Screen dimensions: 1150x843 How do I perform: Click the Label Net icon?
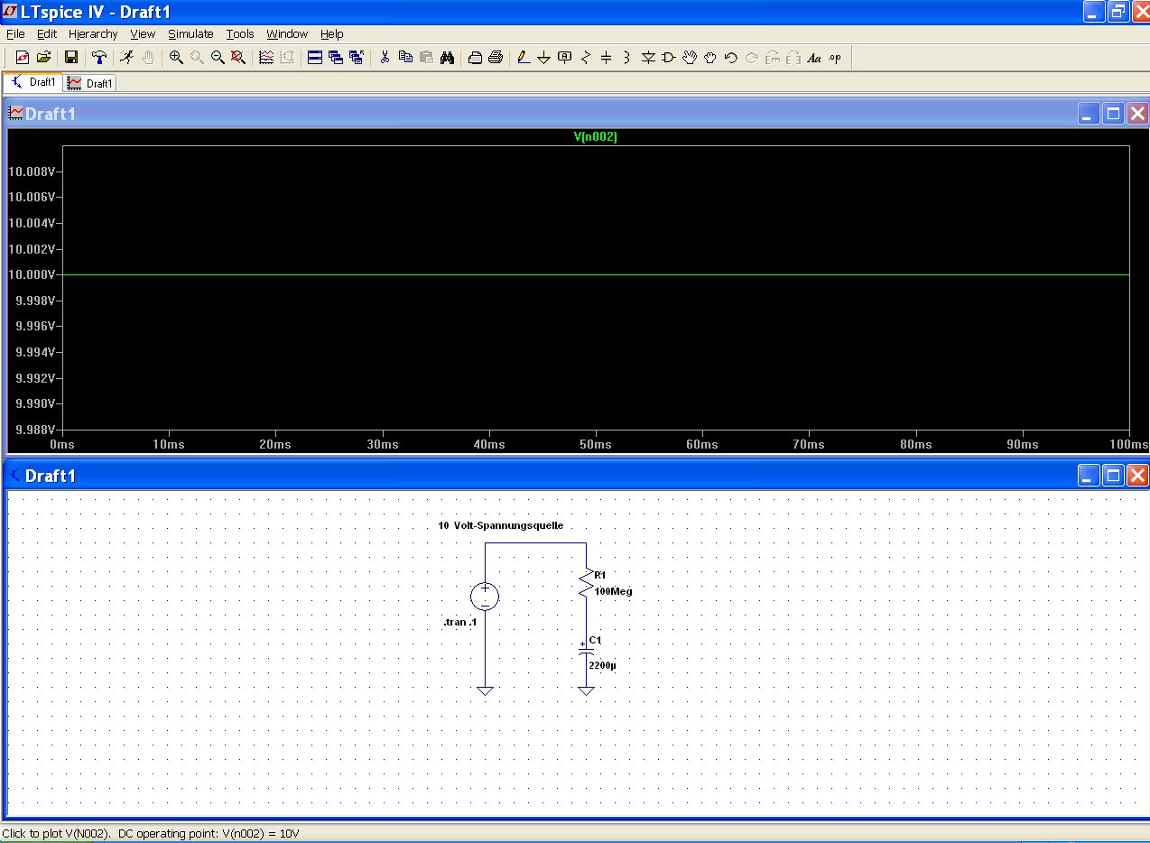click(565, 58)
